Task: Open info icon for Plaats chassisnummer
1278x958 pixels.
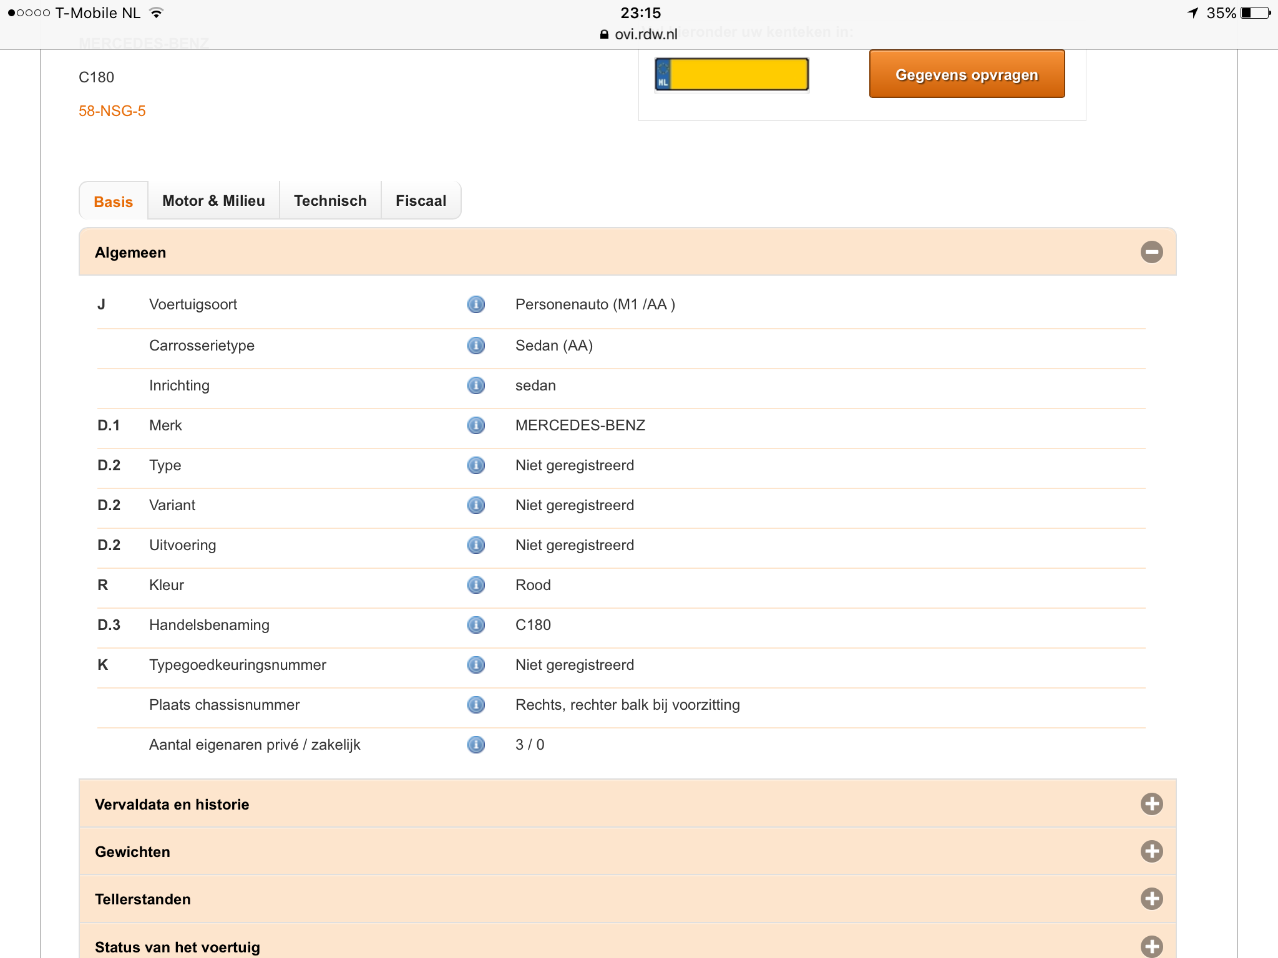Action: 476,705
